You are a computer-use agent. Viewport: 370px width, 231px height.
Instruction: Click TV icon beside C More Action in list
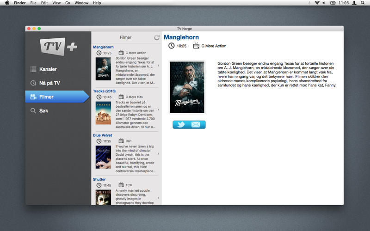coord(121,53)
